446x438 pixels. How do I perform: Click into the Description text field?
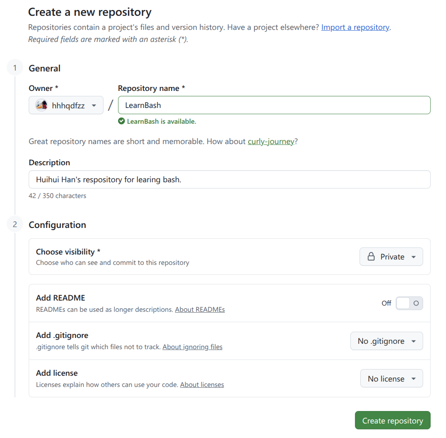(x=229, y=179)
